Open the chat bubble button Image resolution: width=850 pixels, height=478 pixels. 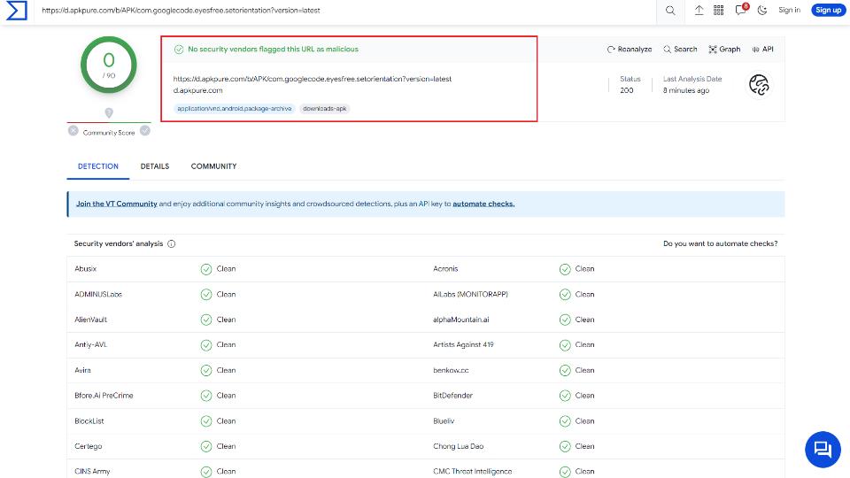(823, 450)
